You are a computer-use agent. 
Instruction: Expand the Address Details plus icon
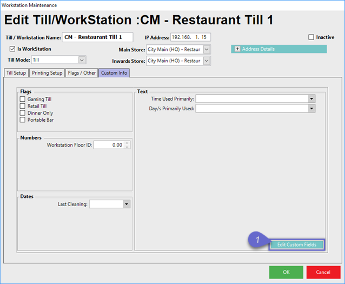pyautogui.click(x=237, y=49)
